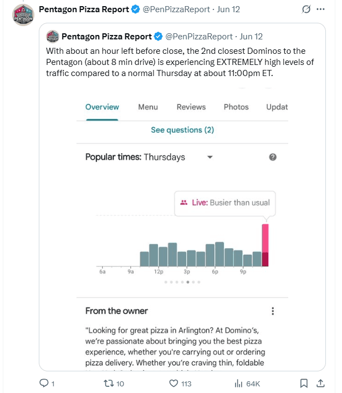Like the tweet with heart icon
Viewport: 342px width, 393px height.
coord(173,383)
